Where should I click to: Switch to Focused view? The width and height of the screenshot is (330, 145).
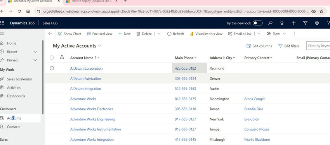coord(99,34)
